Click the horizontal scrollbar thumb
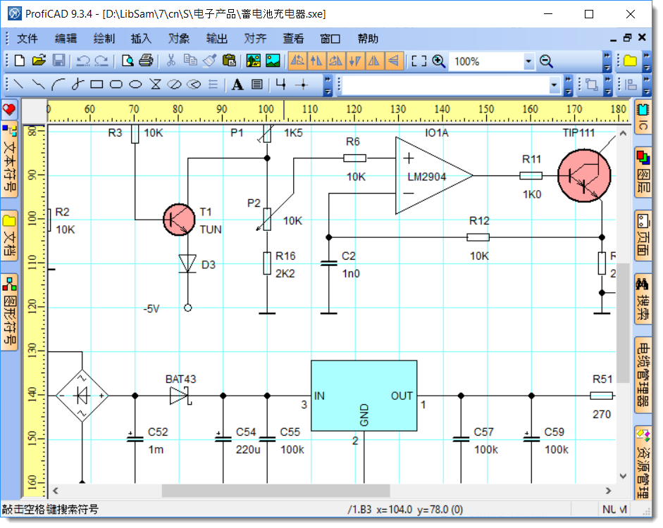 [275, 491]
